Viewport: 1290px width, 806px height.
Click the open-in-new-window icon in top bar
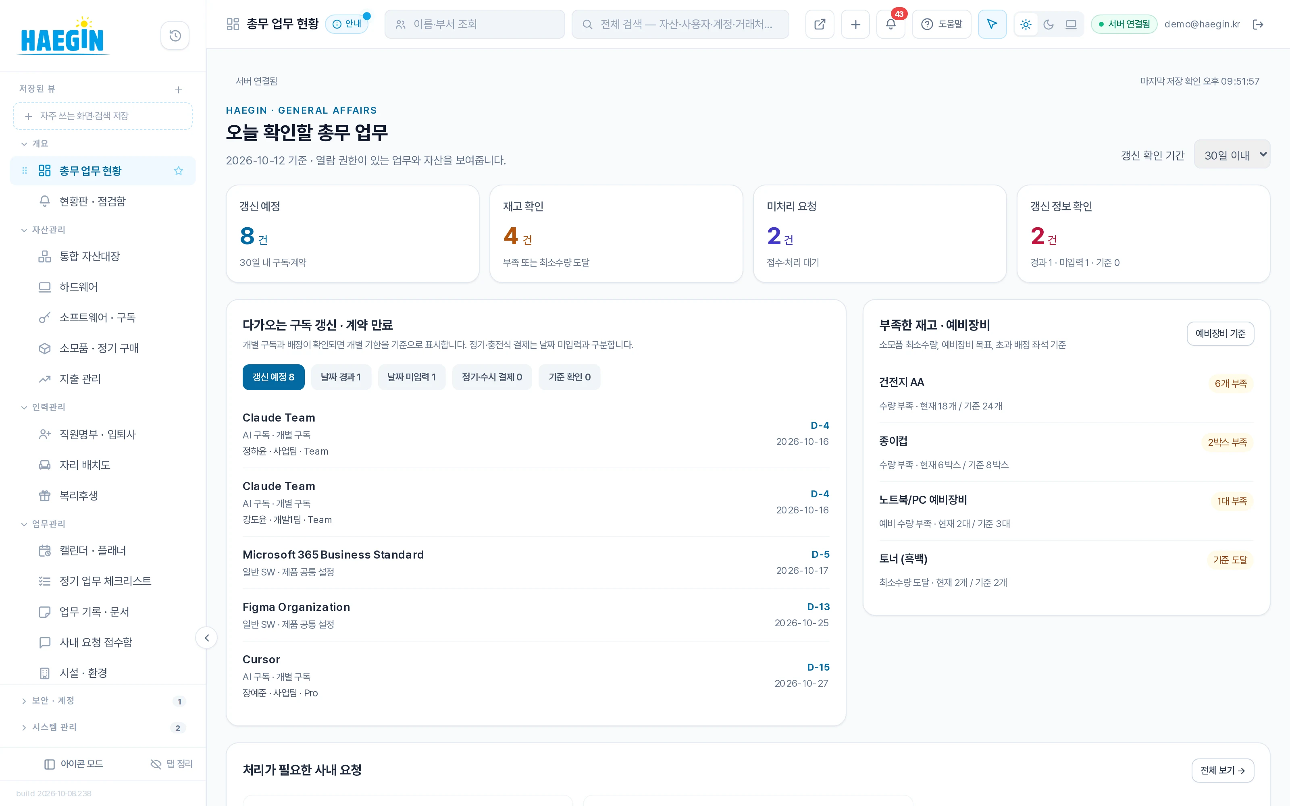[820, 24]
